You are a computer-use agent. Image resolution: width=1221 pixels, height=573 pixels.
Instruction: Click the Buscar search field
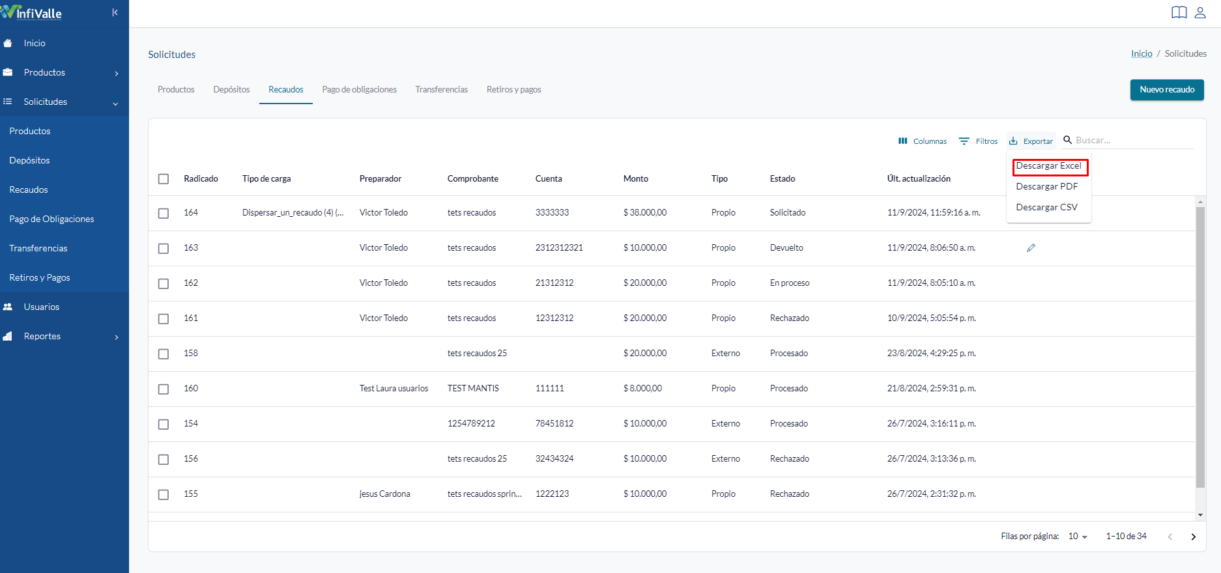[1134, 140]
